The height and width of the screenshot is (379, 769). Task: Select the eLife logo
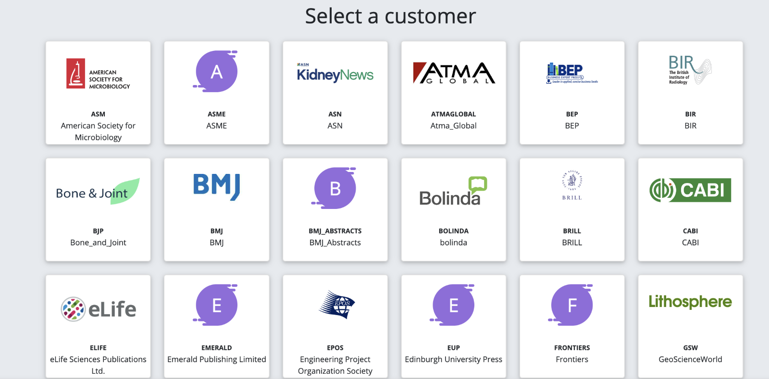(98, 309)
